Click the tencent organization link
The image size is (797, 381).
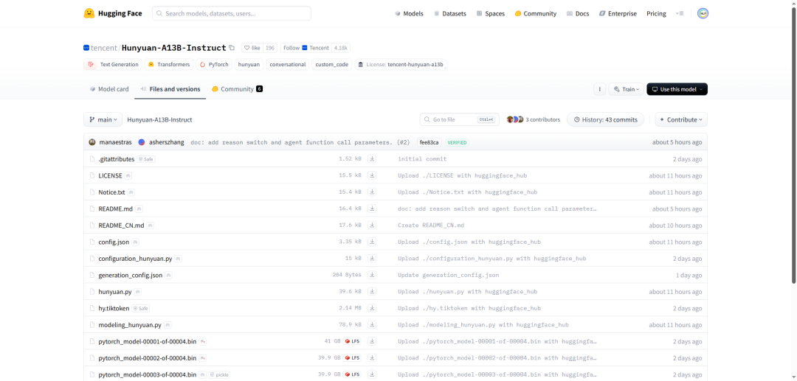(103, 48)
